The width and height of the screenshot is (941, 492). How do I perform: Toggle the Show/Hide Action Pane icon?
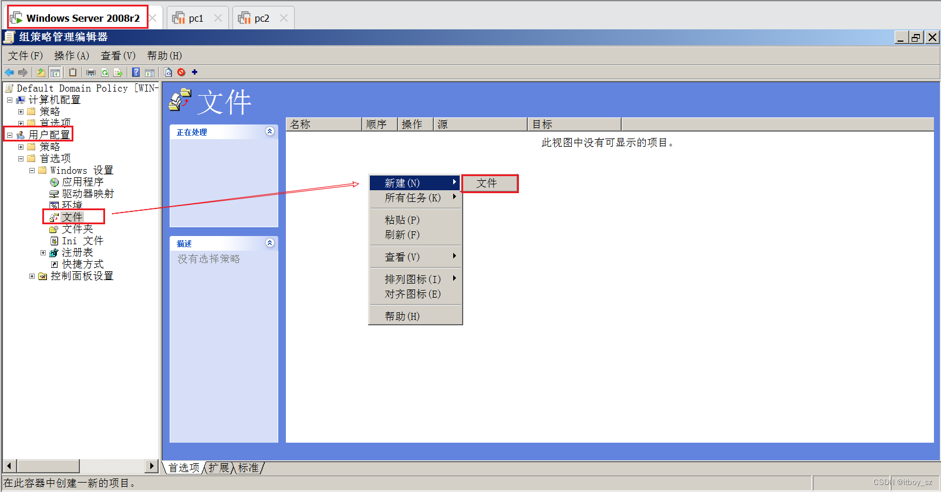pyautogui.click(x=150, y=72)
